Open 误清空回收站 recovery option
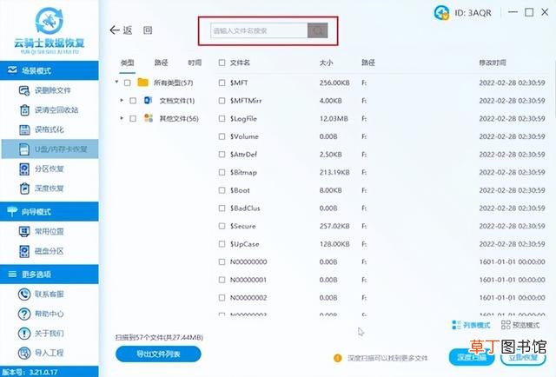 click(x=49, y=110)
